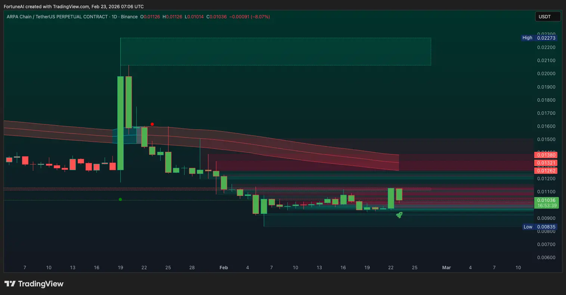Click the ARPA Chain / TetherUS symbol title
The width and height of the screenshot is (566, 295).
pyautogui.click(x=57, y=17)
